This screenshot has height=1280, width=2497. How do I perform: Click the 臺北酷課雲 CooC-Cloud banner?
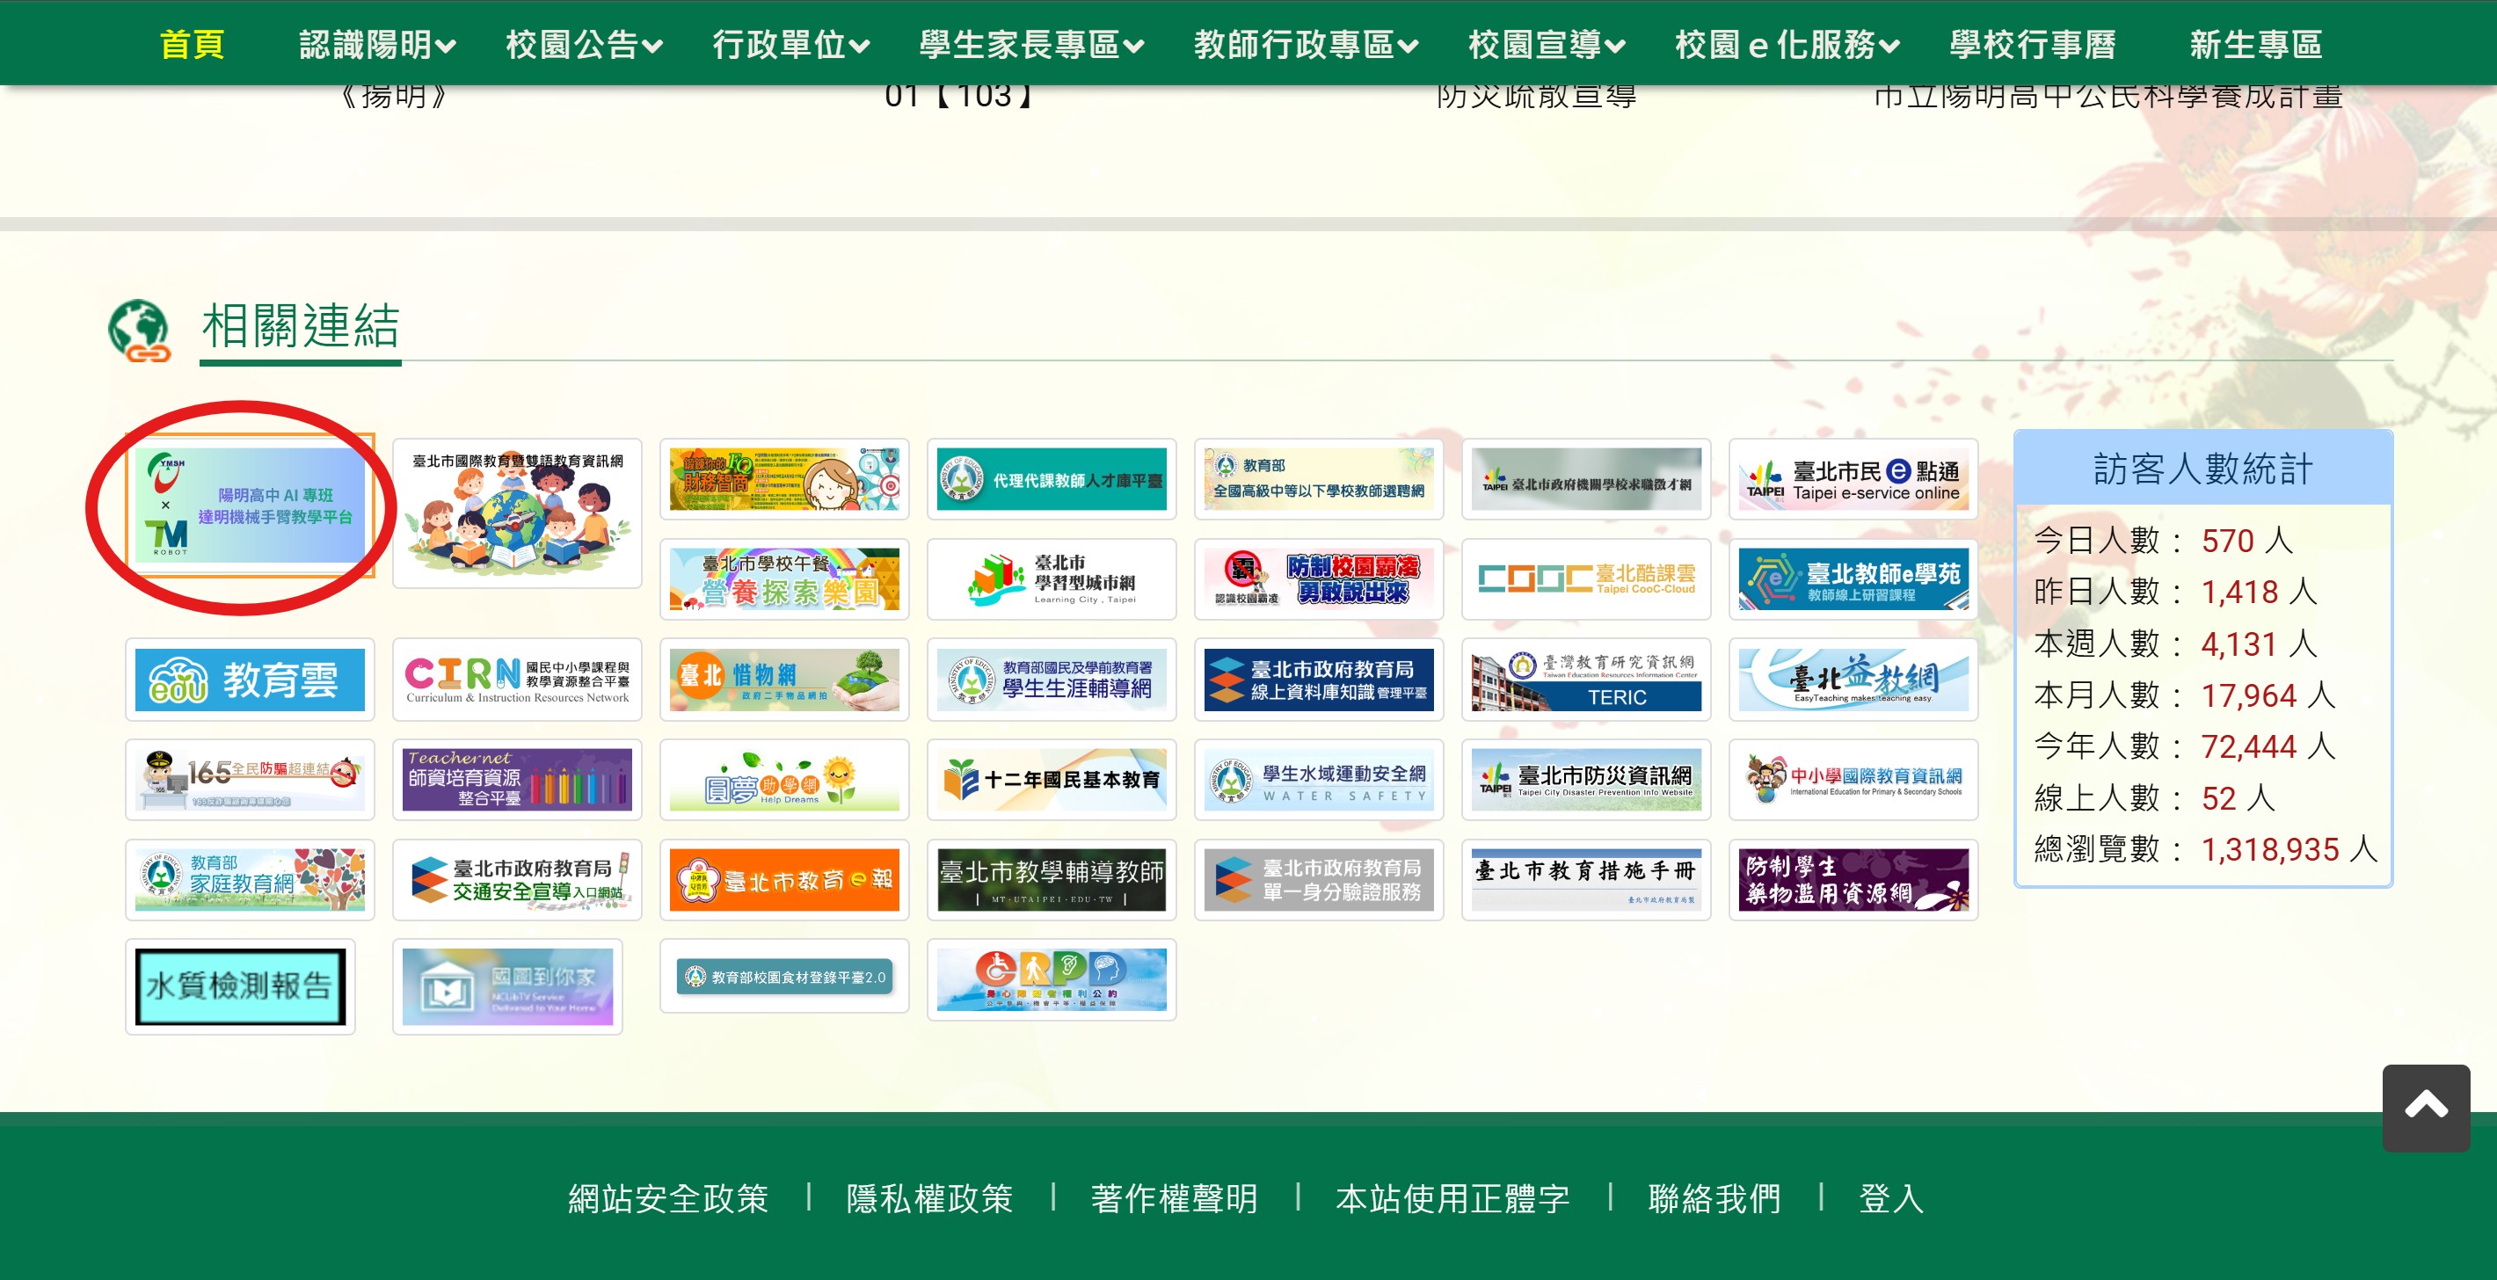click(x=1586, y=578)
